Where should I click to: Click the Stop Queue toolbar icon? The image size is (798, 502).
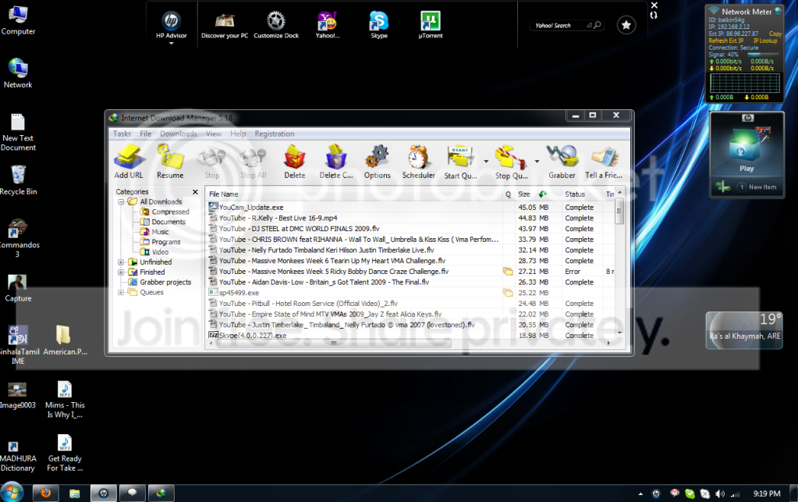point(511,162)
